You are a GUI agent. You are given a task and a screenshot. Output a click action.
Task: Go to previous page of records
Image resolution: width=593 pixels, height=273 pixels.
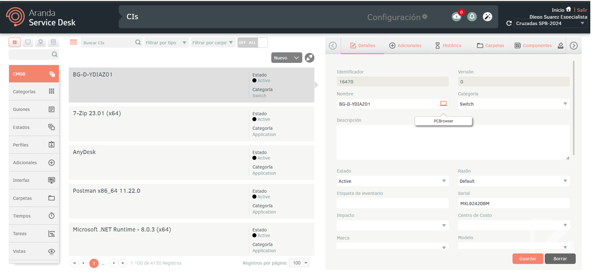coord(83,263)
